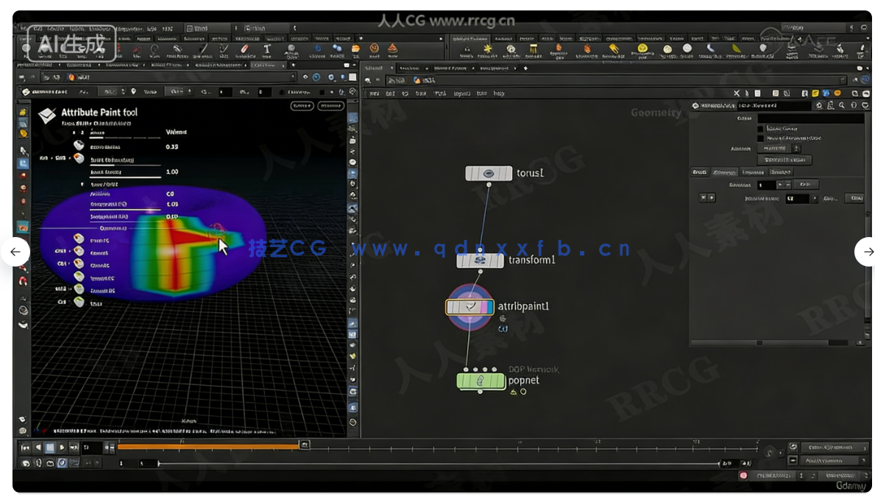
Task: Open the viewport path bar dropdown arrow
Action: coord(294,77)
